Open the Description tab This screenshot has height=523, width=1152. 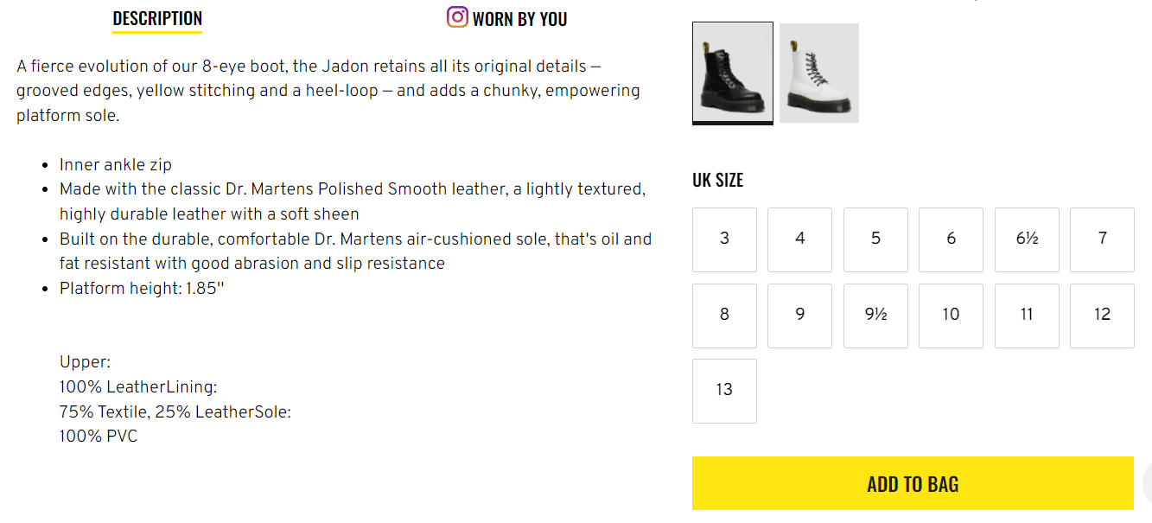pyautogui.click(x=157, y=18)
